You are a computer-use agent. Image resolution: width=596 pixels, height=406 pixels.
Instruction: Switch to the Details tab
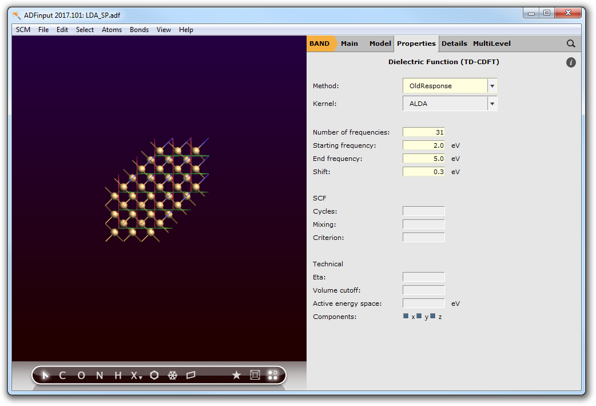(454, 44)
